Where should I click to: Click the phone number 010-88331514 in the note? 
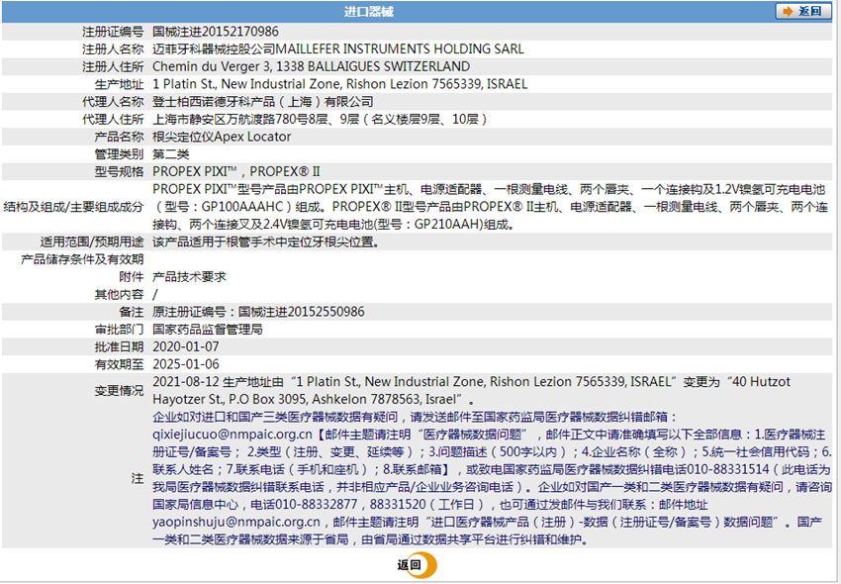pos(728,469)
